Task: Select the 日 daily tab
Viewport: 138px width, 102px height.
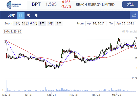Action: (x=21, y=15)
